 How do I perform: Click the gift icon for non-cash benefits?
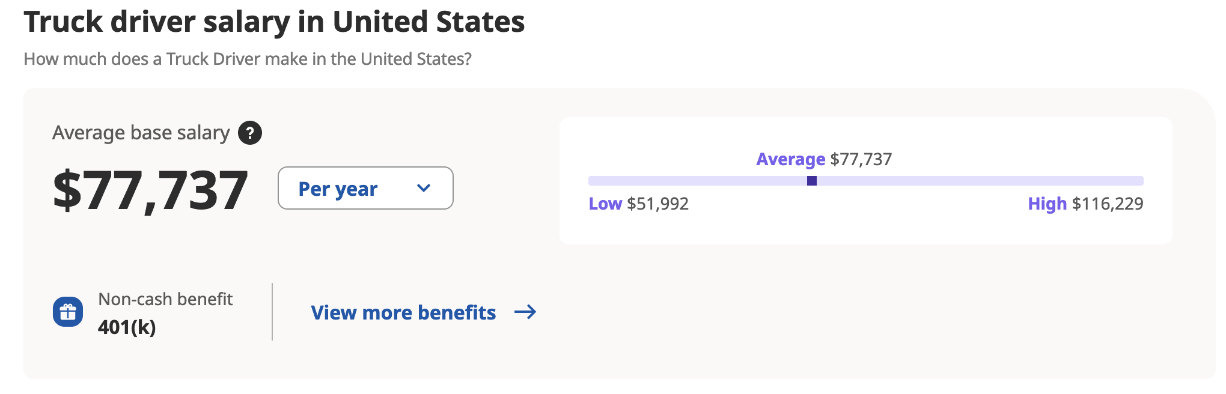coord(68,312)
